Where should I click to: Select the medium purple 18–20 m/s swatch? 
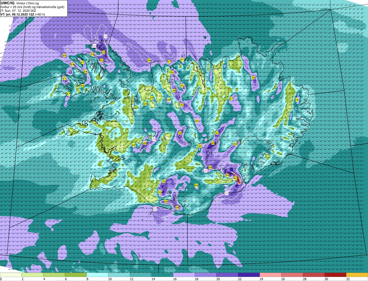206,275
